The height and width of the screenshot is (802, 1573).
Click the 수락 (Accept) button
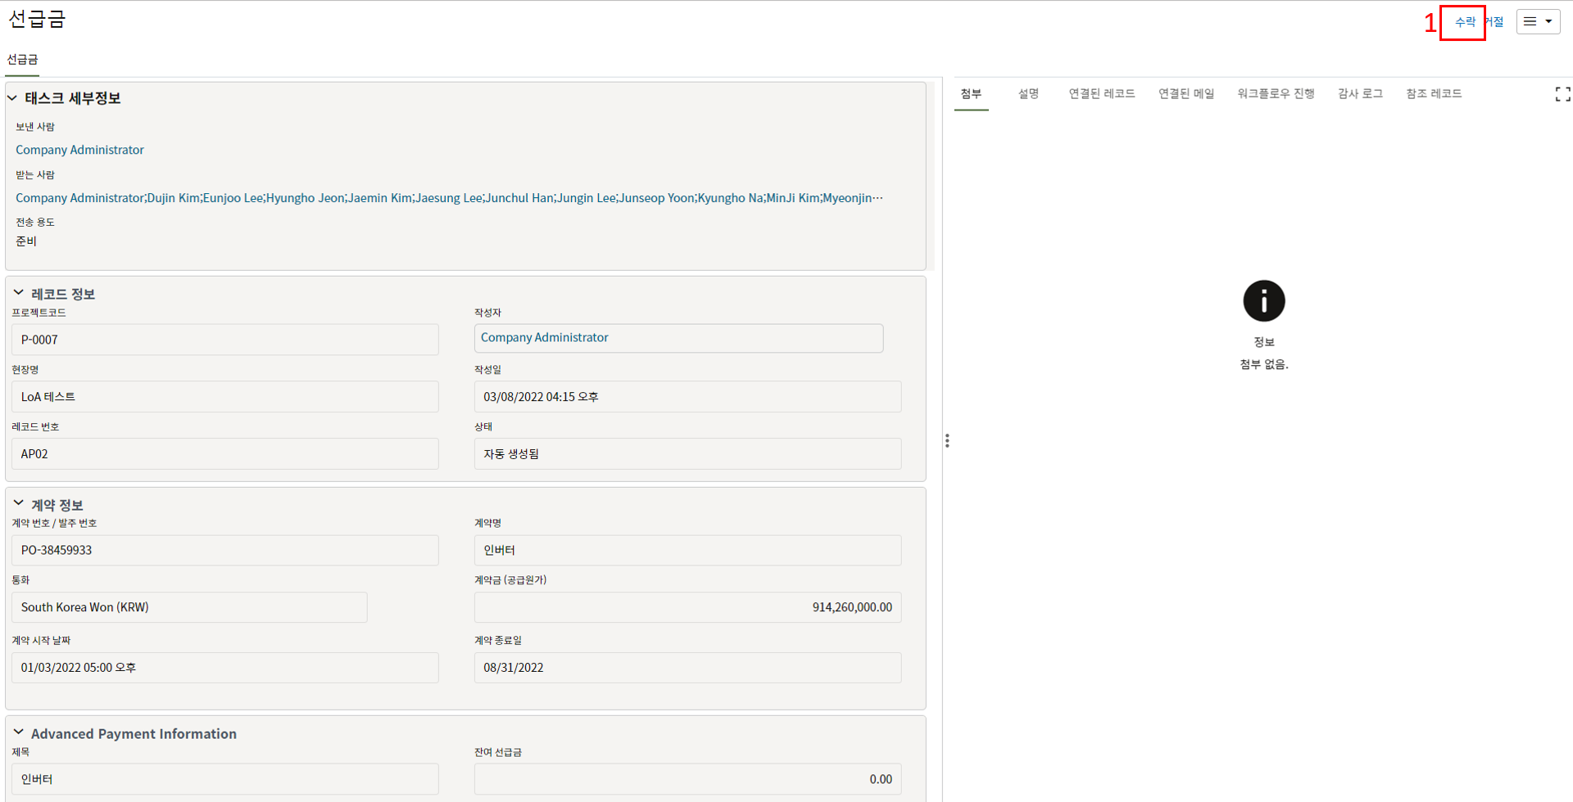pos(1464,22)
